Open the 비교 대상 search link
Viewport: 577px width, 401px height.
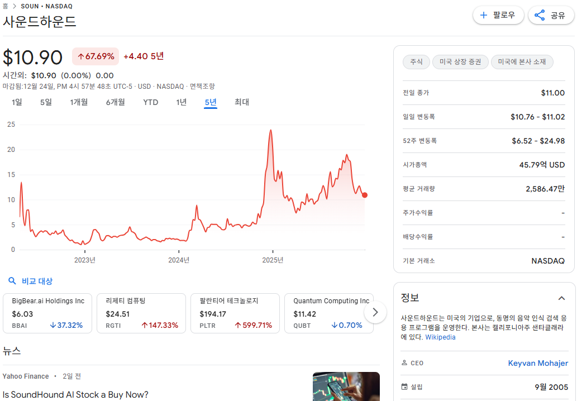[x=37, y=281]
